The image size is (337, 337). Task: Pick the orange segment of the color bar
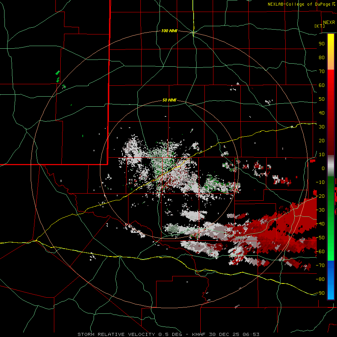(331, 63)
